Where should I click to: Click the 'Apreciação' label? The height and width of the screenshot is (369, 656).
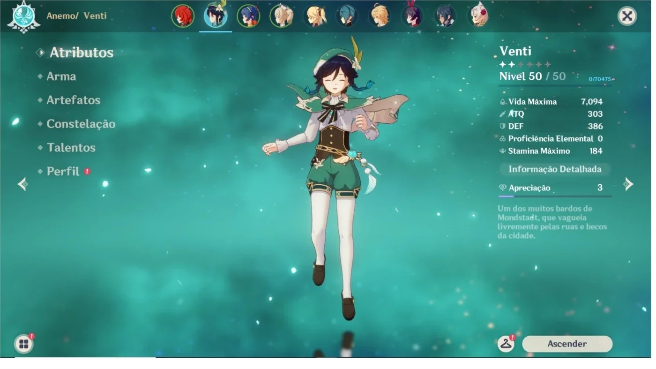[529, 188]
